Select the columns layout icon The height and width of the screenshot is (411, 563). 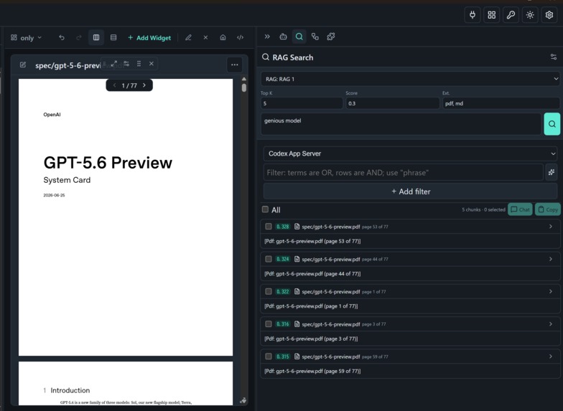96,37
